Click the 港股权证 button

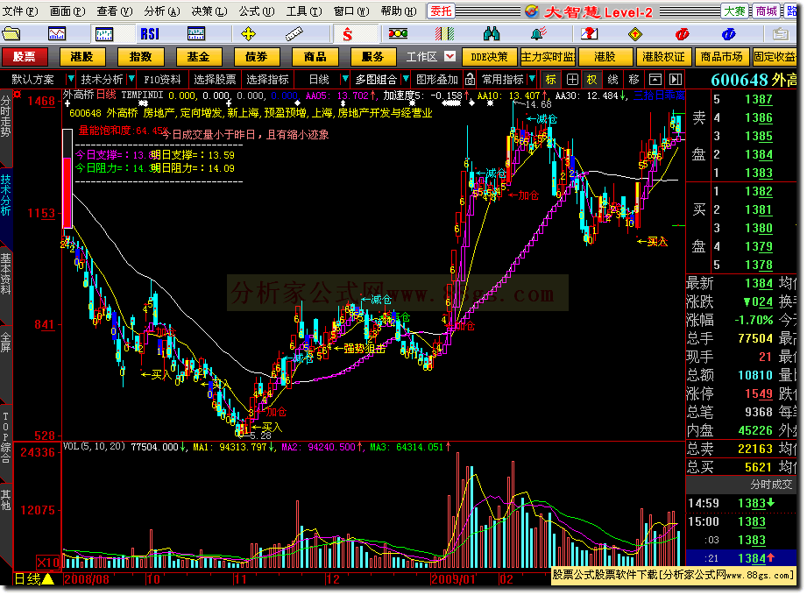[x=663, y=57]
